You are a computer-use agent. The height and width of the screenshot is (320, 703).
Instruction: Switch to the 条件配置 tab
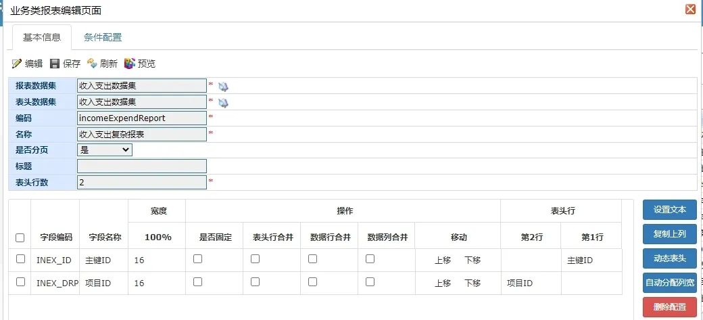[x=103, y=37]
